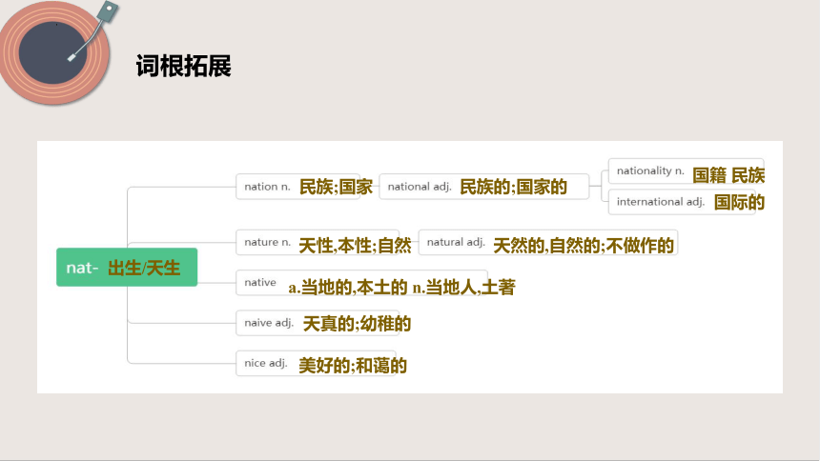The width and height of the screenshot is (820, 461).
Task: Select the national adj. node
Action: [x=483, y=187]
